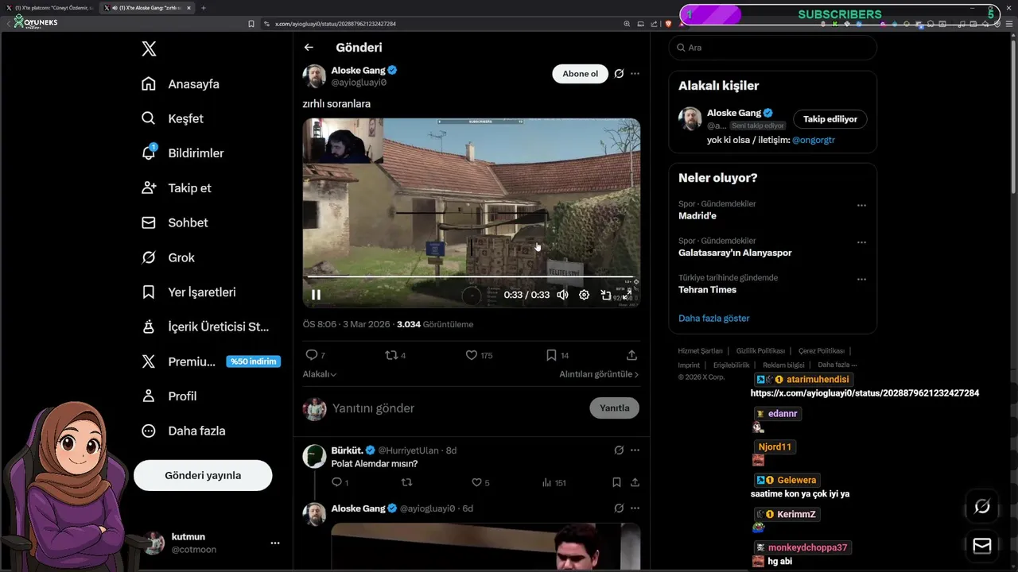Open Keşfet explore page
This screenshot has height=572, width=1018.
(x=173, y=118)
